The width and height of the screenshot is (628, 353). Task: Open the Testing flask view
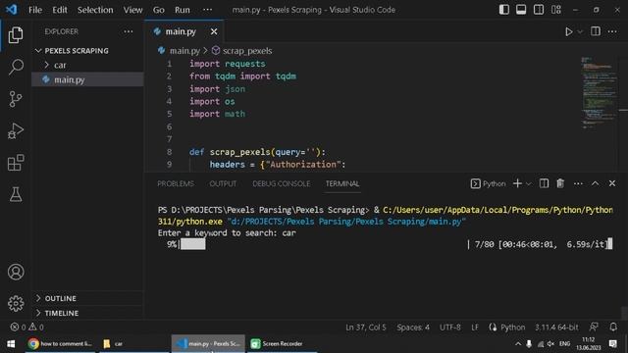pyautogui.click(x=16, y=194)
